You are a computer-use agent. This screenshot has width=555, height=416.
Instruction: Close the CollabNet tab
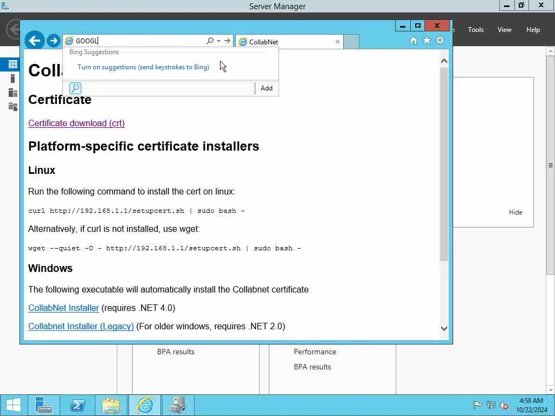pos(337,42)
